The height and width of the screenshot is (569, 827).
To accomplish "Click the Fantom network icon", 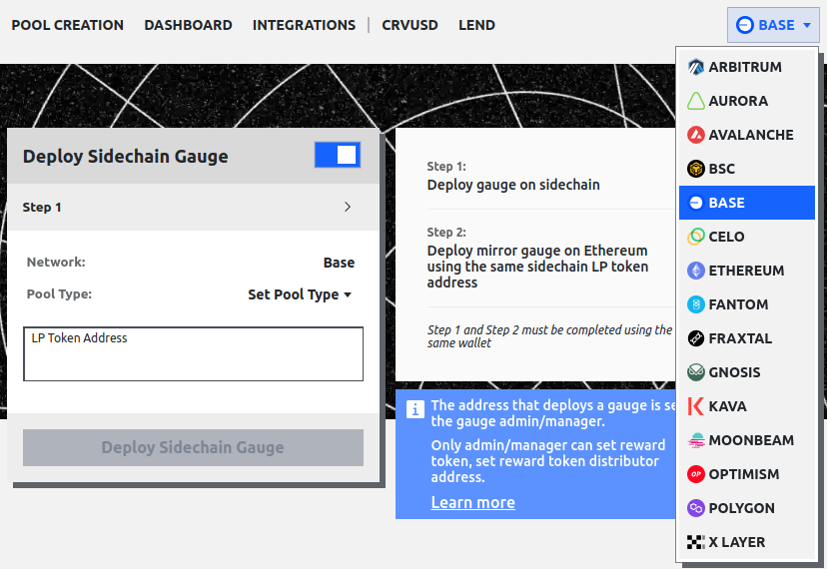I will (x=696, y=304).
